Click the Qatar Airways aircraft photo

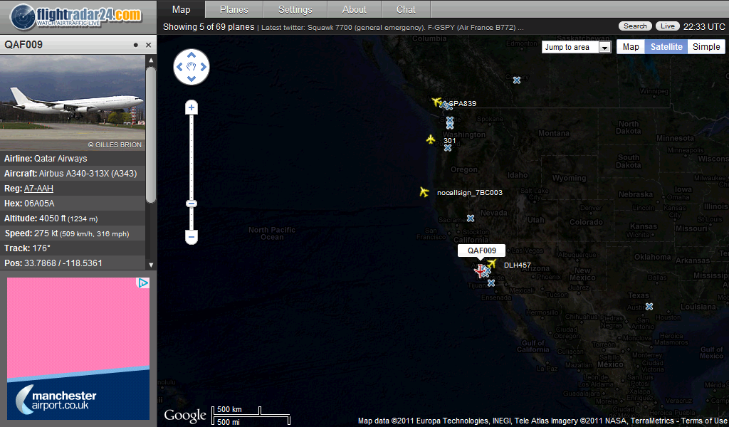click(73, 102)
